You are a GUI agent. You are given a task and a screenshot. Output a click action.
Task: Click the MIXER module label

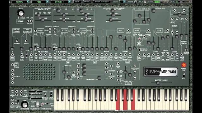click(x=175, y=26)
